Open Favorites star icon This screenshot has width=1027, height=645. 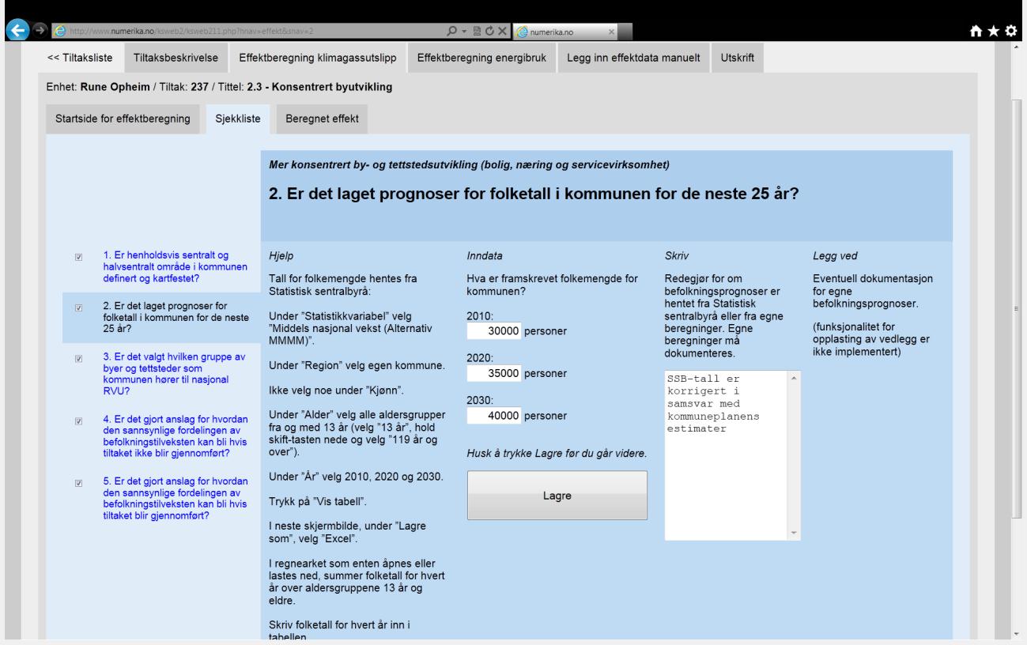point(995,30)
